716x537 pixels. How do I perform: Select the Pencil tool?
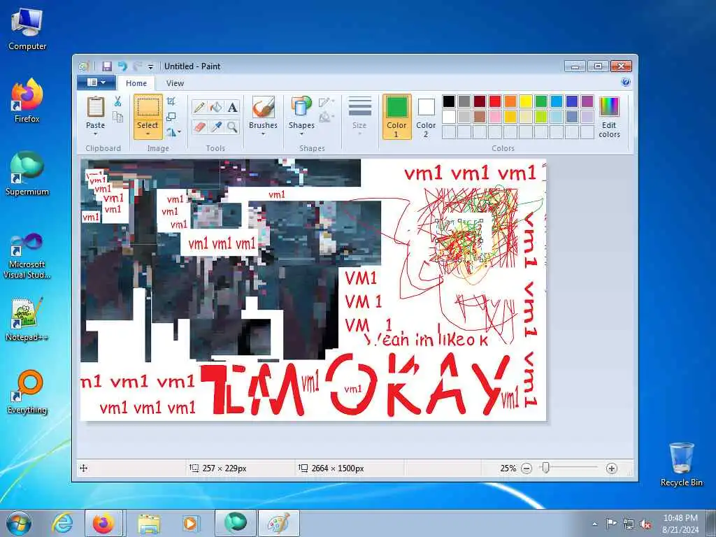tap(199, 107)
